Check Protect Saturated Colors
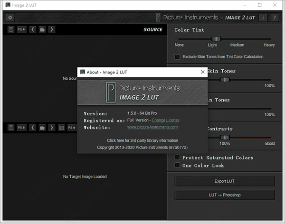The image size is (285, 223). [x=177, y=158]
